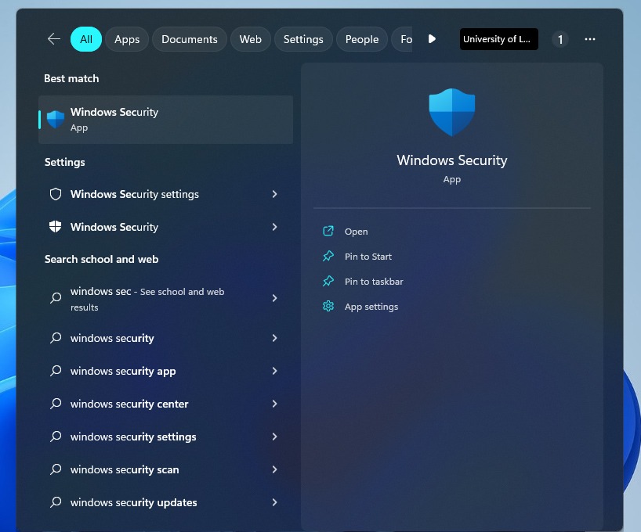Select the Pin to taskbar icon

click(328, 281)
